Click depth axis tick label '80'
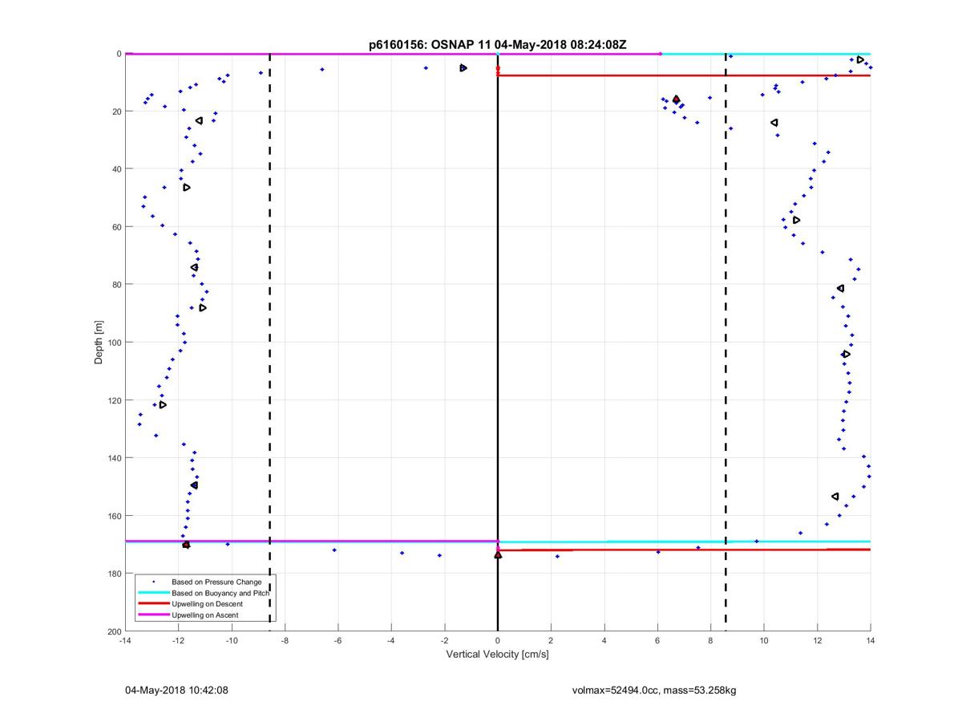The width and height of the screenshot is (962, 710). click(116, 285)
